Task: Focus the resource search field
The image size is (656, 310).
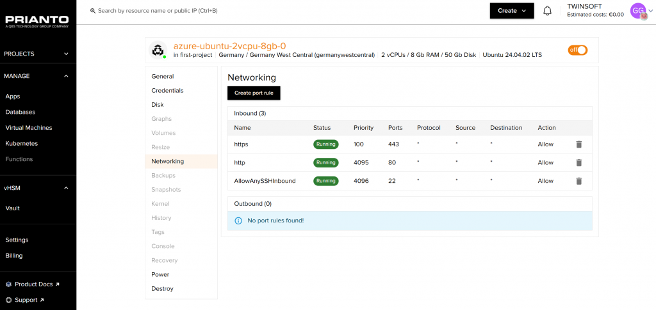Action: click(192, 11)
